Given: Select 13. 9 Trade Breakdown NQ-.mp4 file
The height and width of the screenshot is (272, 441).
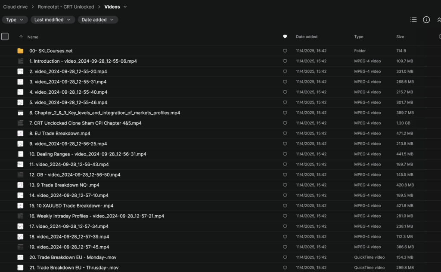Looking at the screenshot, I should pos(64,185).
